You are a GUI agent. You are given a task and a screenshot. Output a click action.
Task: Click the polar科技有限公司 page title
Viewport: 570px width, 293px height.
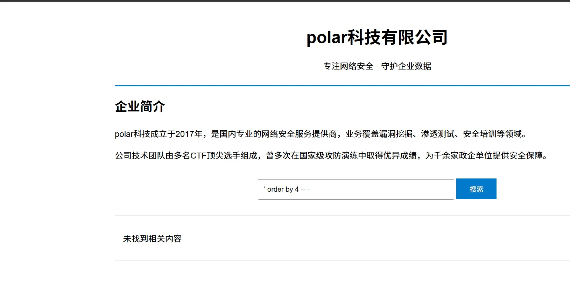click(377, 37)
